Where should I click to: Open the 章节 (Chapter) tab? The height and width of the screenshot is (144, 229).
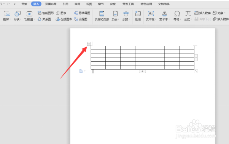tap(101, 4)
